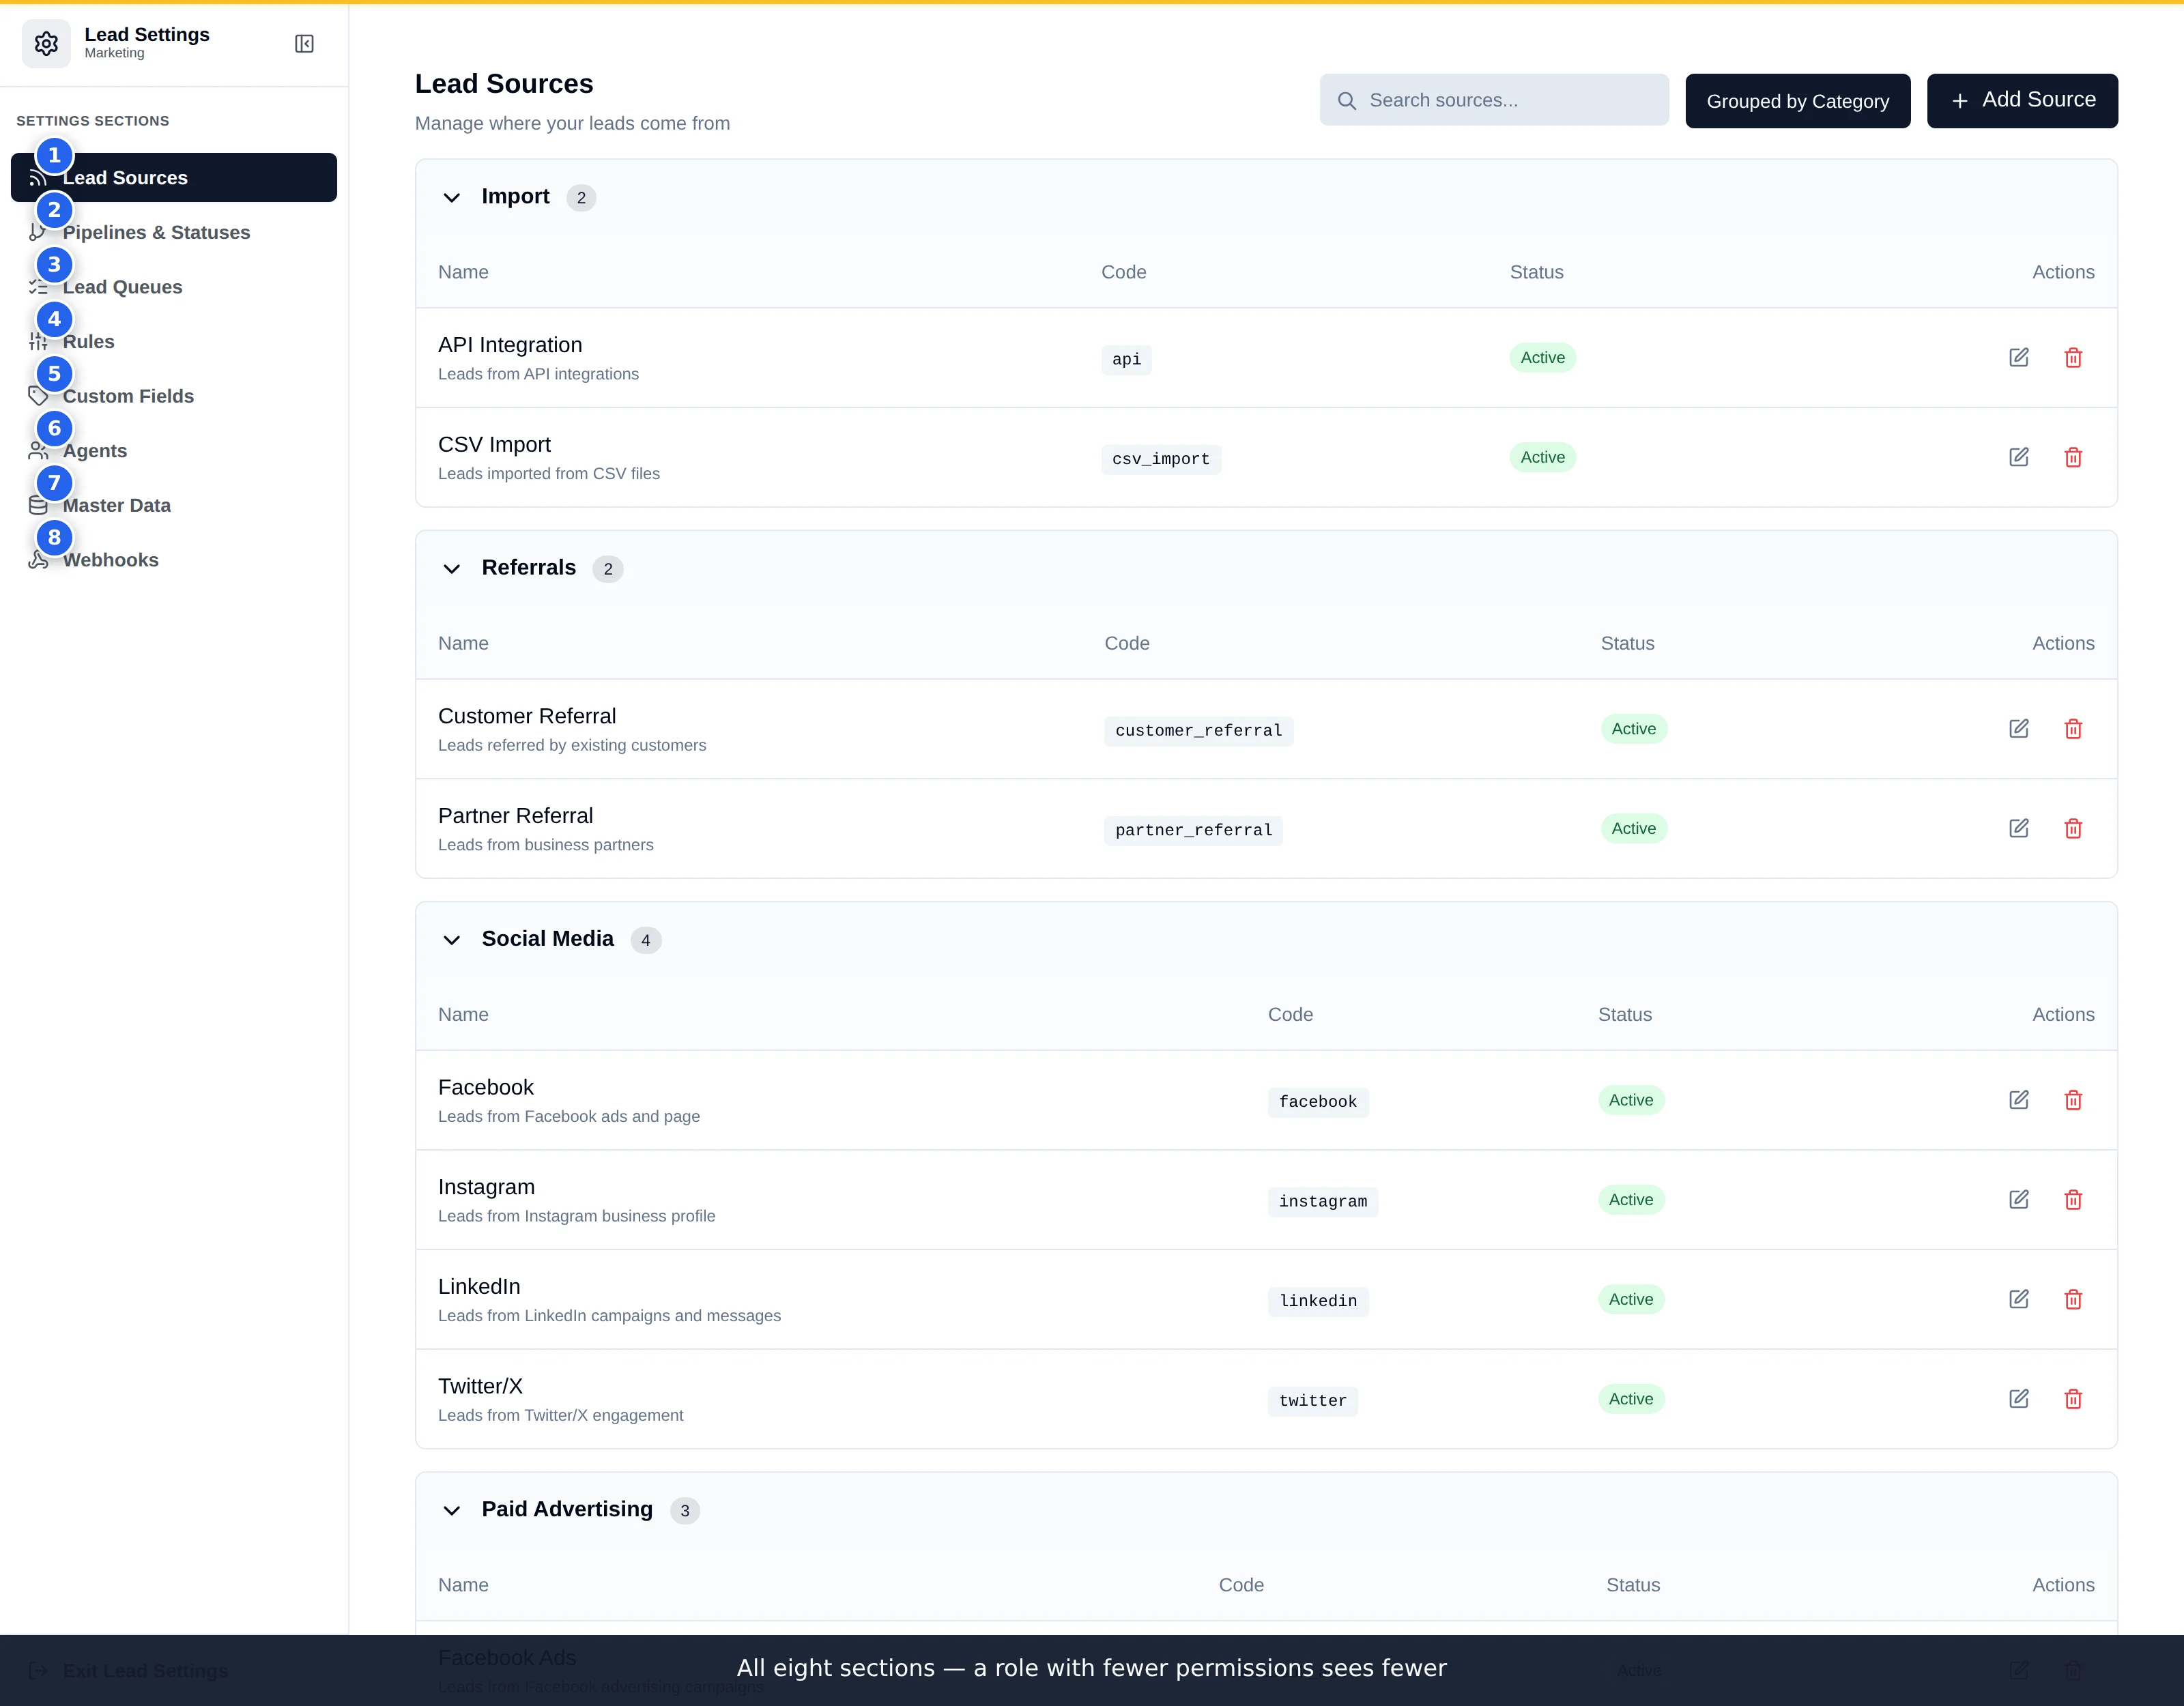Select the api code chip
The width and height of the screenshot is (2184, 1706).
coord(1126,359)
